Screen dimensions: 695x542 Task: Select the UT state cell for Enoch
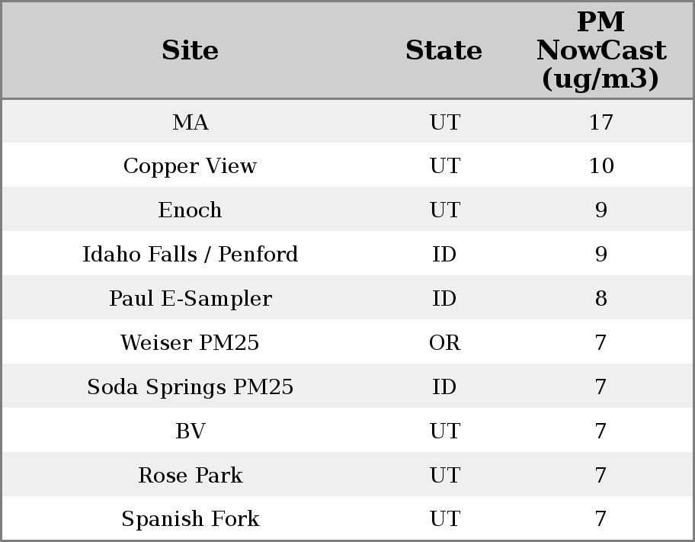[444, 210]
